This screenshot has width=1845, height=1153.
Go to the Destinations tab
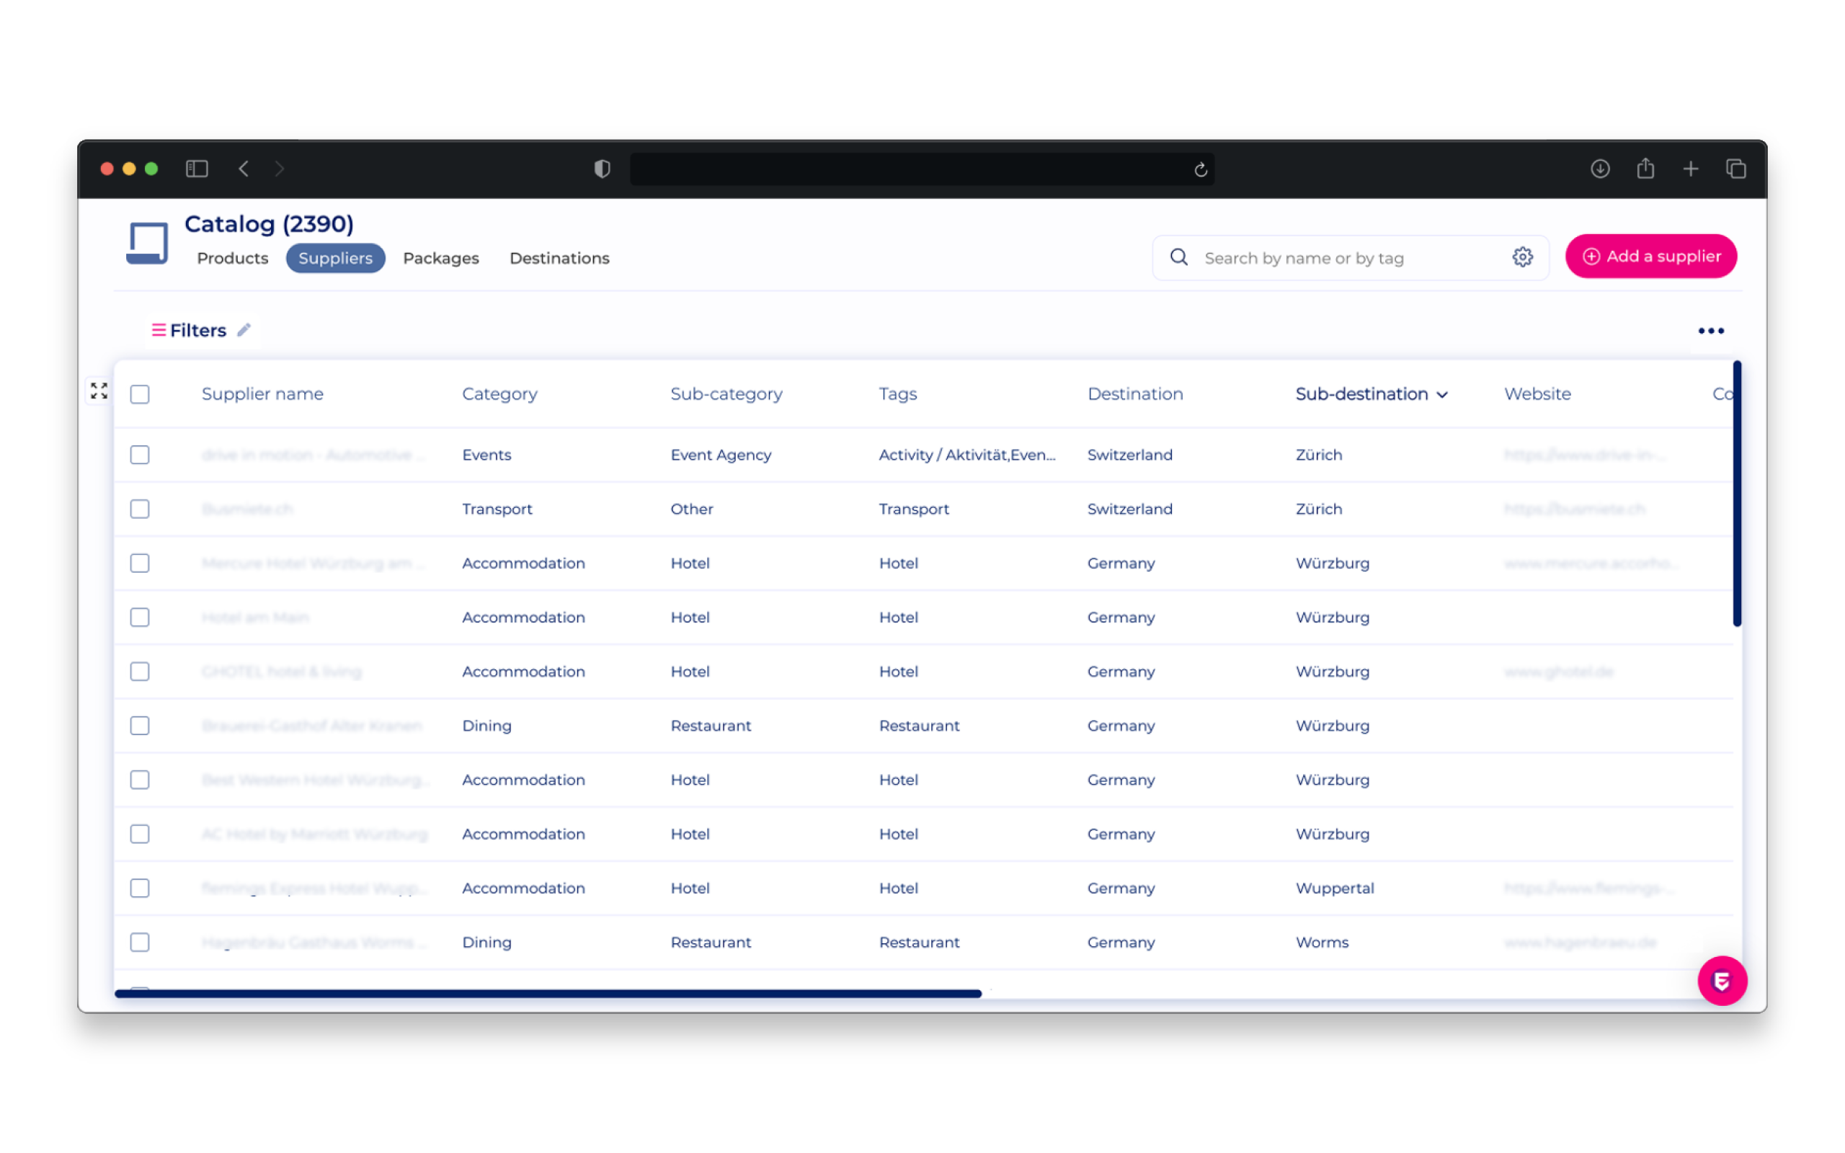click(x=559, y=258)
